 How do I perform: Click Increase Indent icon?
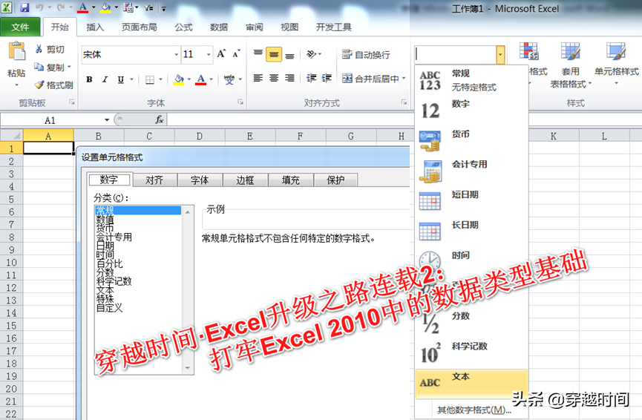pos(327,78)
